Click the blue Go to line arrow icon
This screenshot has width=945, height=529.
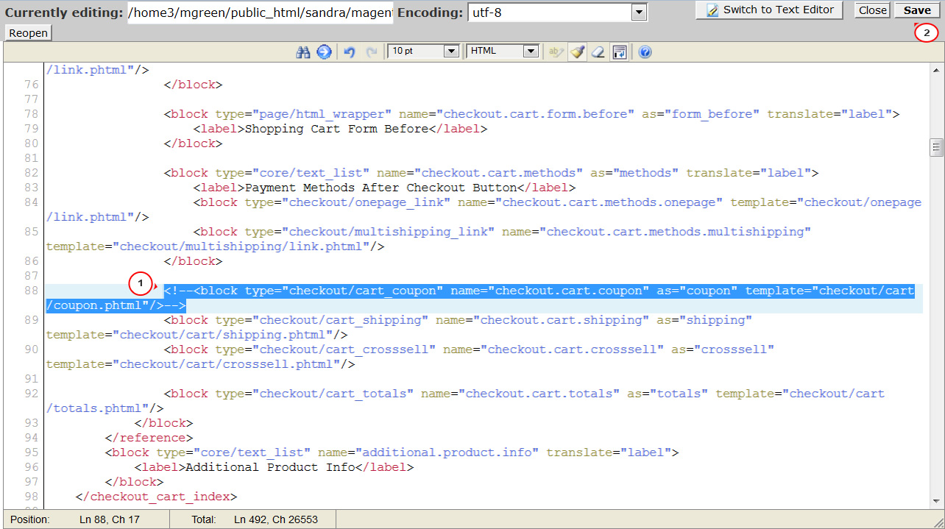point(324,52)
